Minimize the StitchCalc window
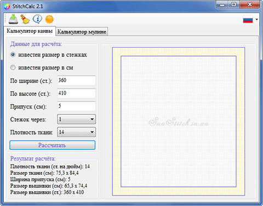The height and width of the screenshot is (206, 263). 222,4
